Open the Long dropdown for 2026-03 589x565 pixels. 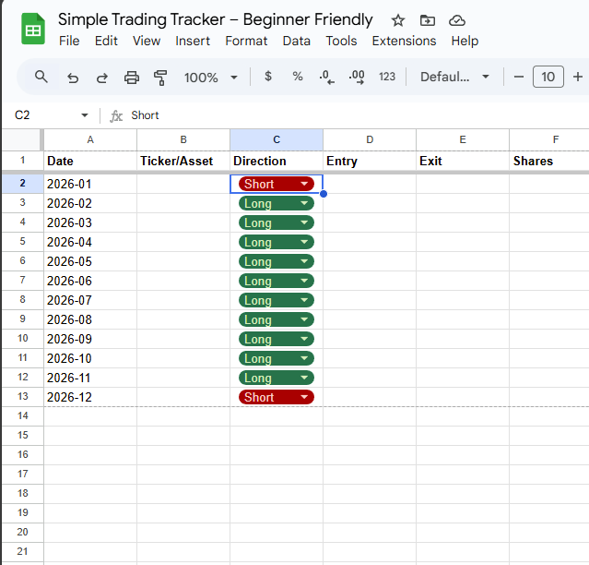coord(304,222)
